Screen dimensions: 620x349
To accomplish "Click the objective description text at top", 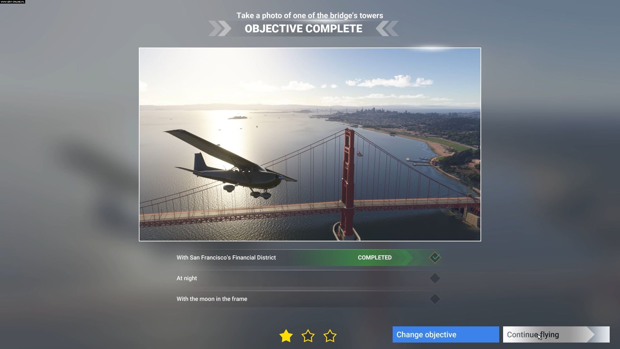I will coord(310,16).
